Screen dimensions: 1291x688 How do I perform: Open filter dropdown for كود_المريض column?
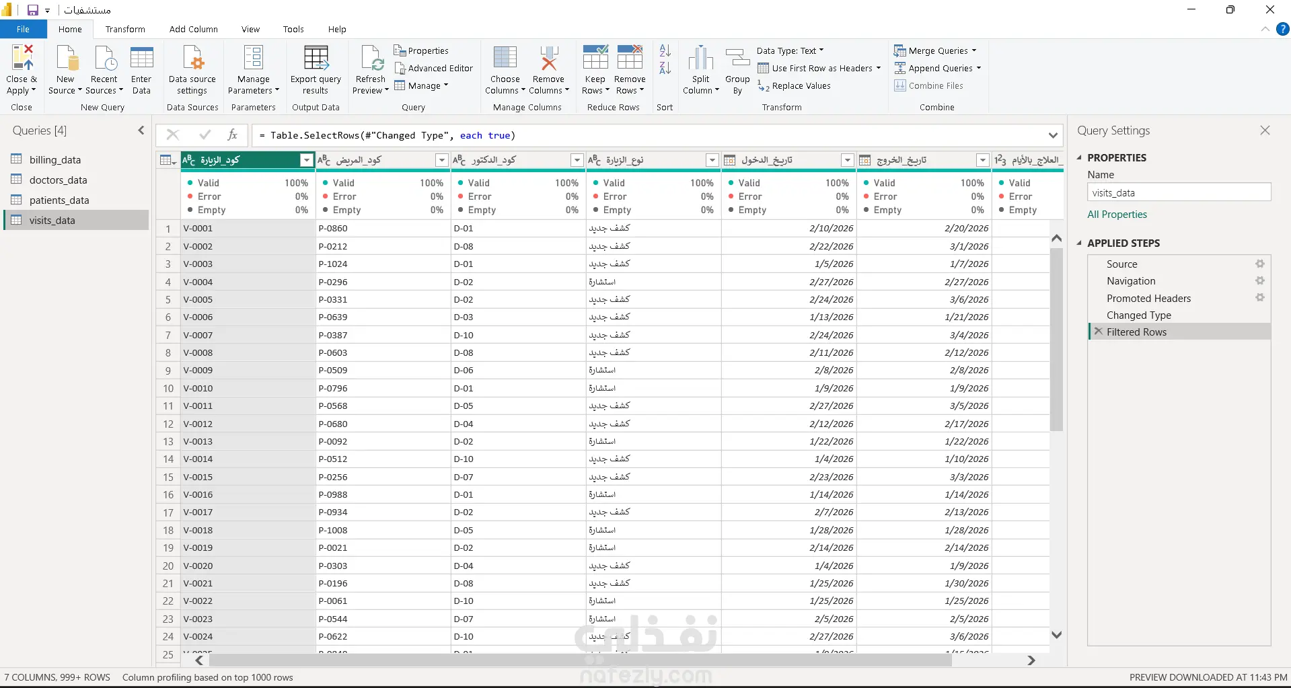(x=442, y=160)
